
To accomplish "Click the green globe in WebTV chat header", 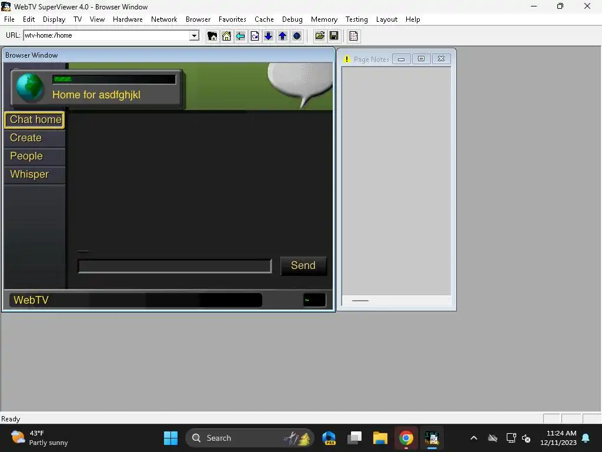I will click(29, 88).
